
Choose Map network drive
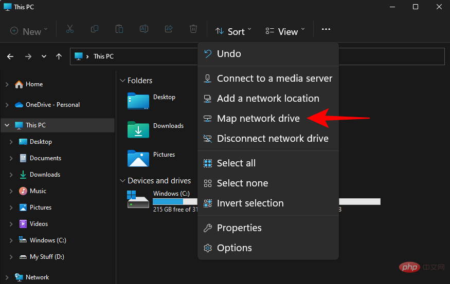click(x=268, y=118)
